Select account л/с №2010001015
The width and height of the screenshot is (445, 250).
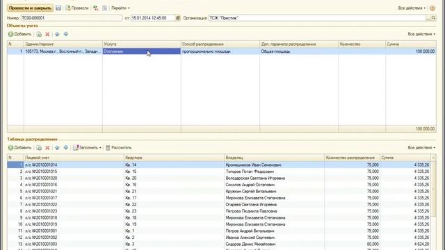point(74,172)
